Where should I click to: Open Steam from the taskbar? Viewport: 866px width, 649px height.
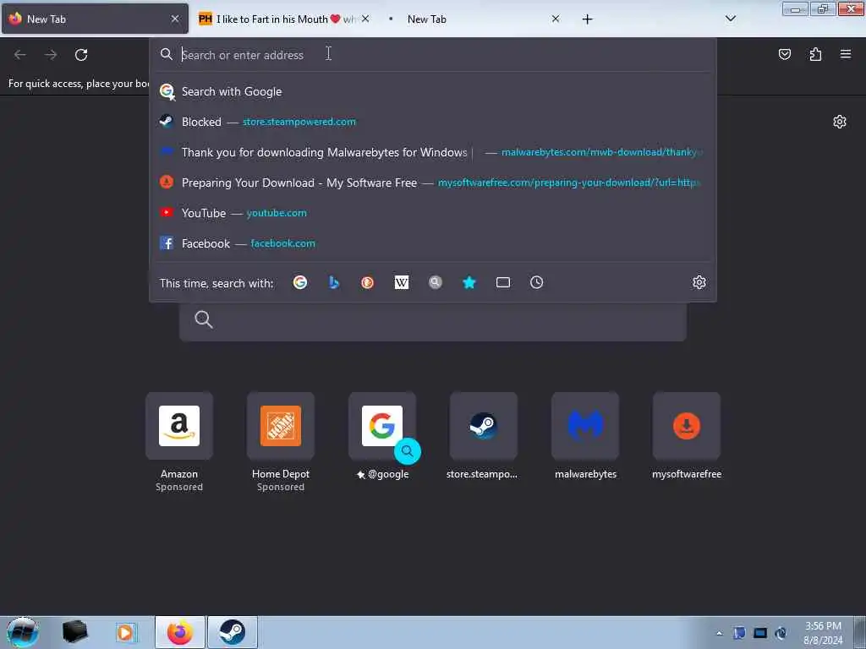(x=233, y=632)
